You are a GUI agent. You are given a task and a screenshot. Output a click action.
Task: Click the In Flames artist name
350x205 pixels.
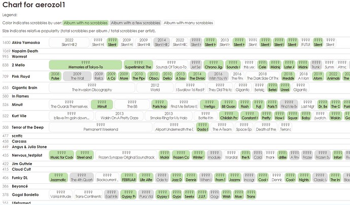(20, 96)
